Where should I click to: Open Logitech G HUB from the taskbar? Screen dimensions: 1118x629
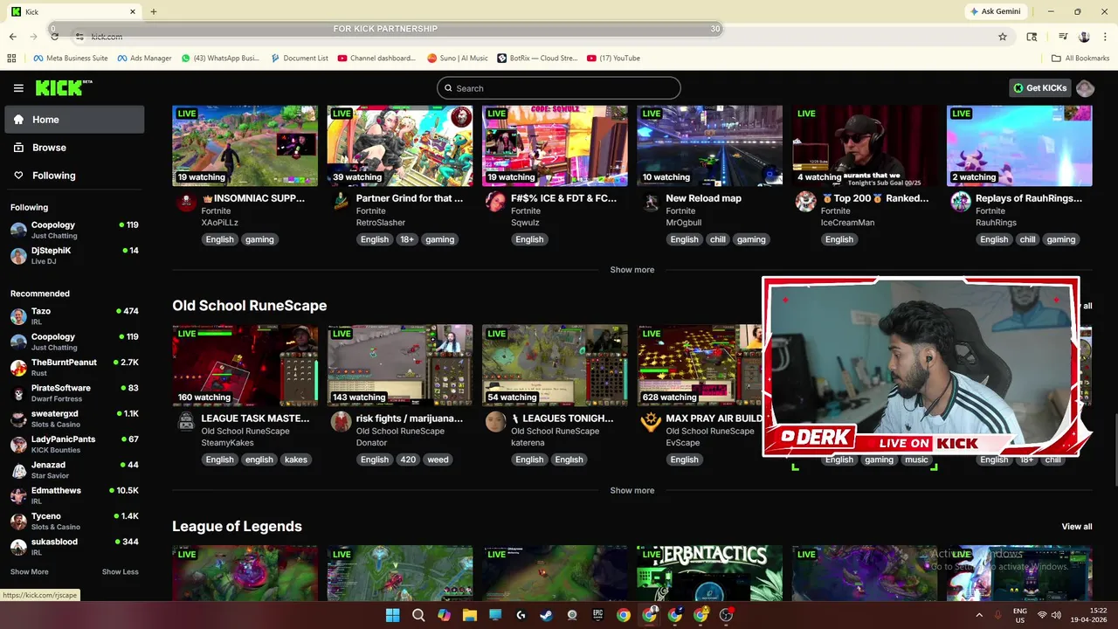pyautogui.click(x=521, y=615)
